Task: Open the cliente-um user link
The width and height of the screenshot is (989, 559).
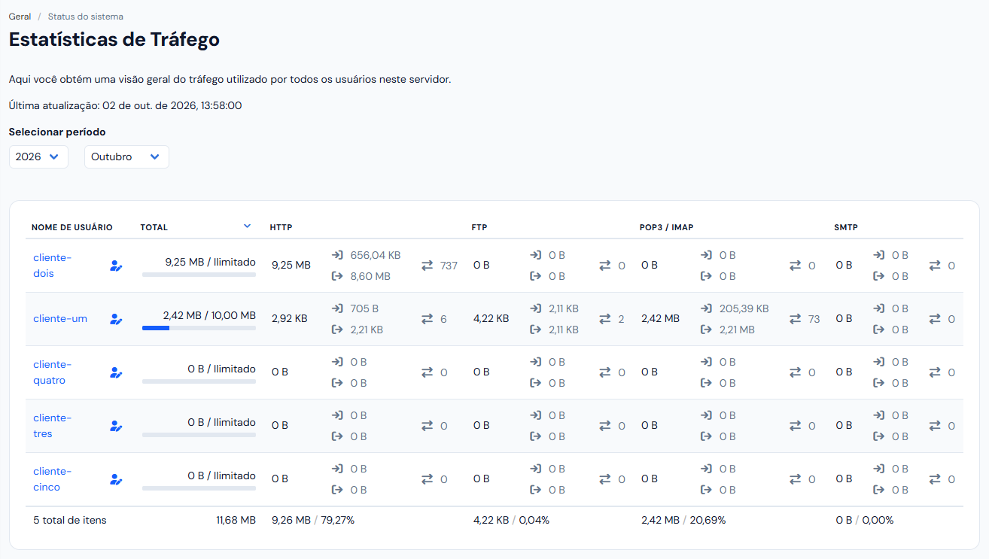Action: point(60,318)
